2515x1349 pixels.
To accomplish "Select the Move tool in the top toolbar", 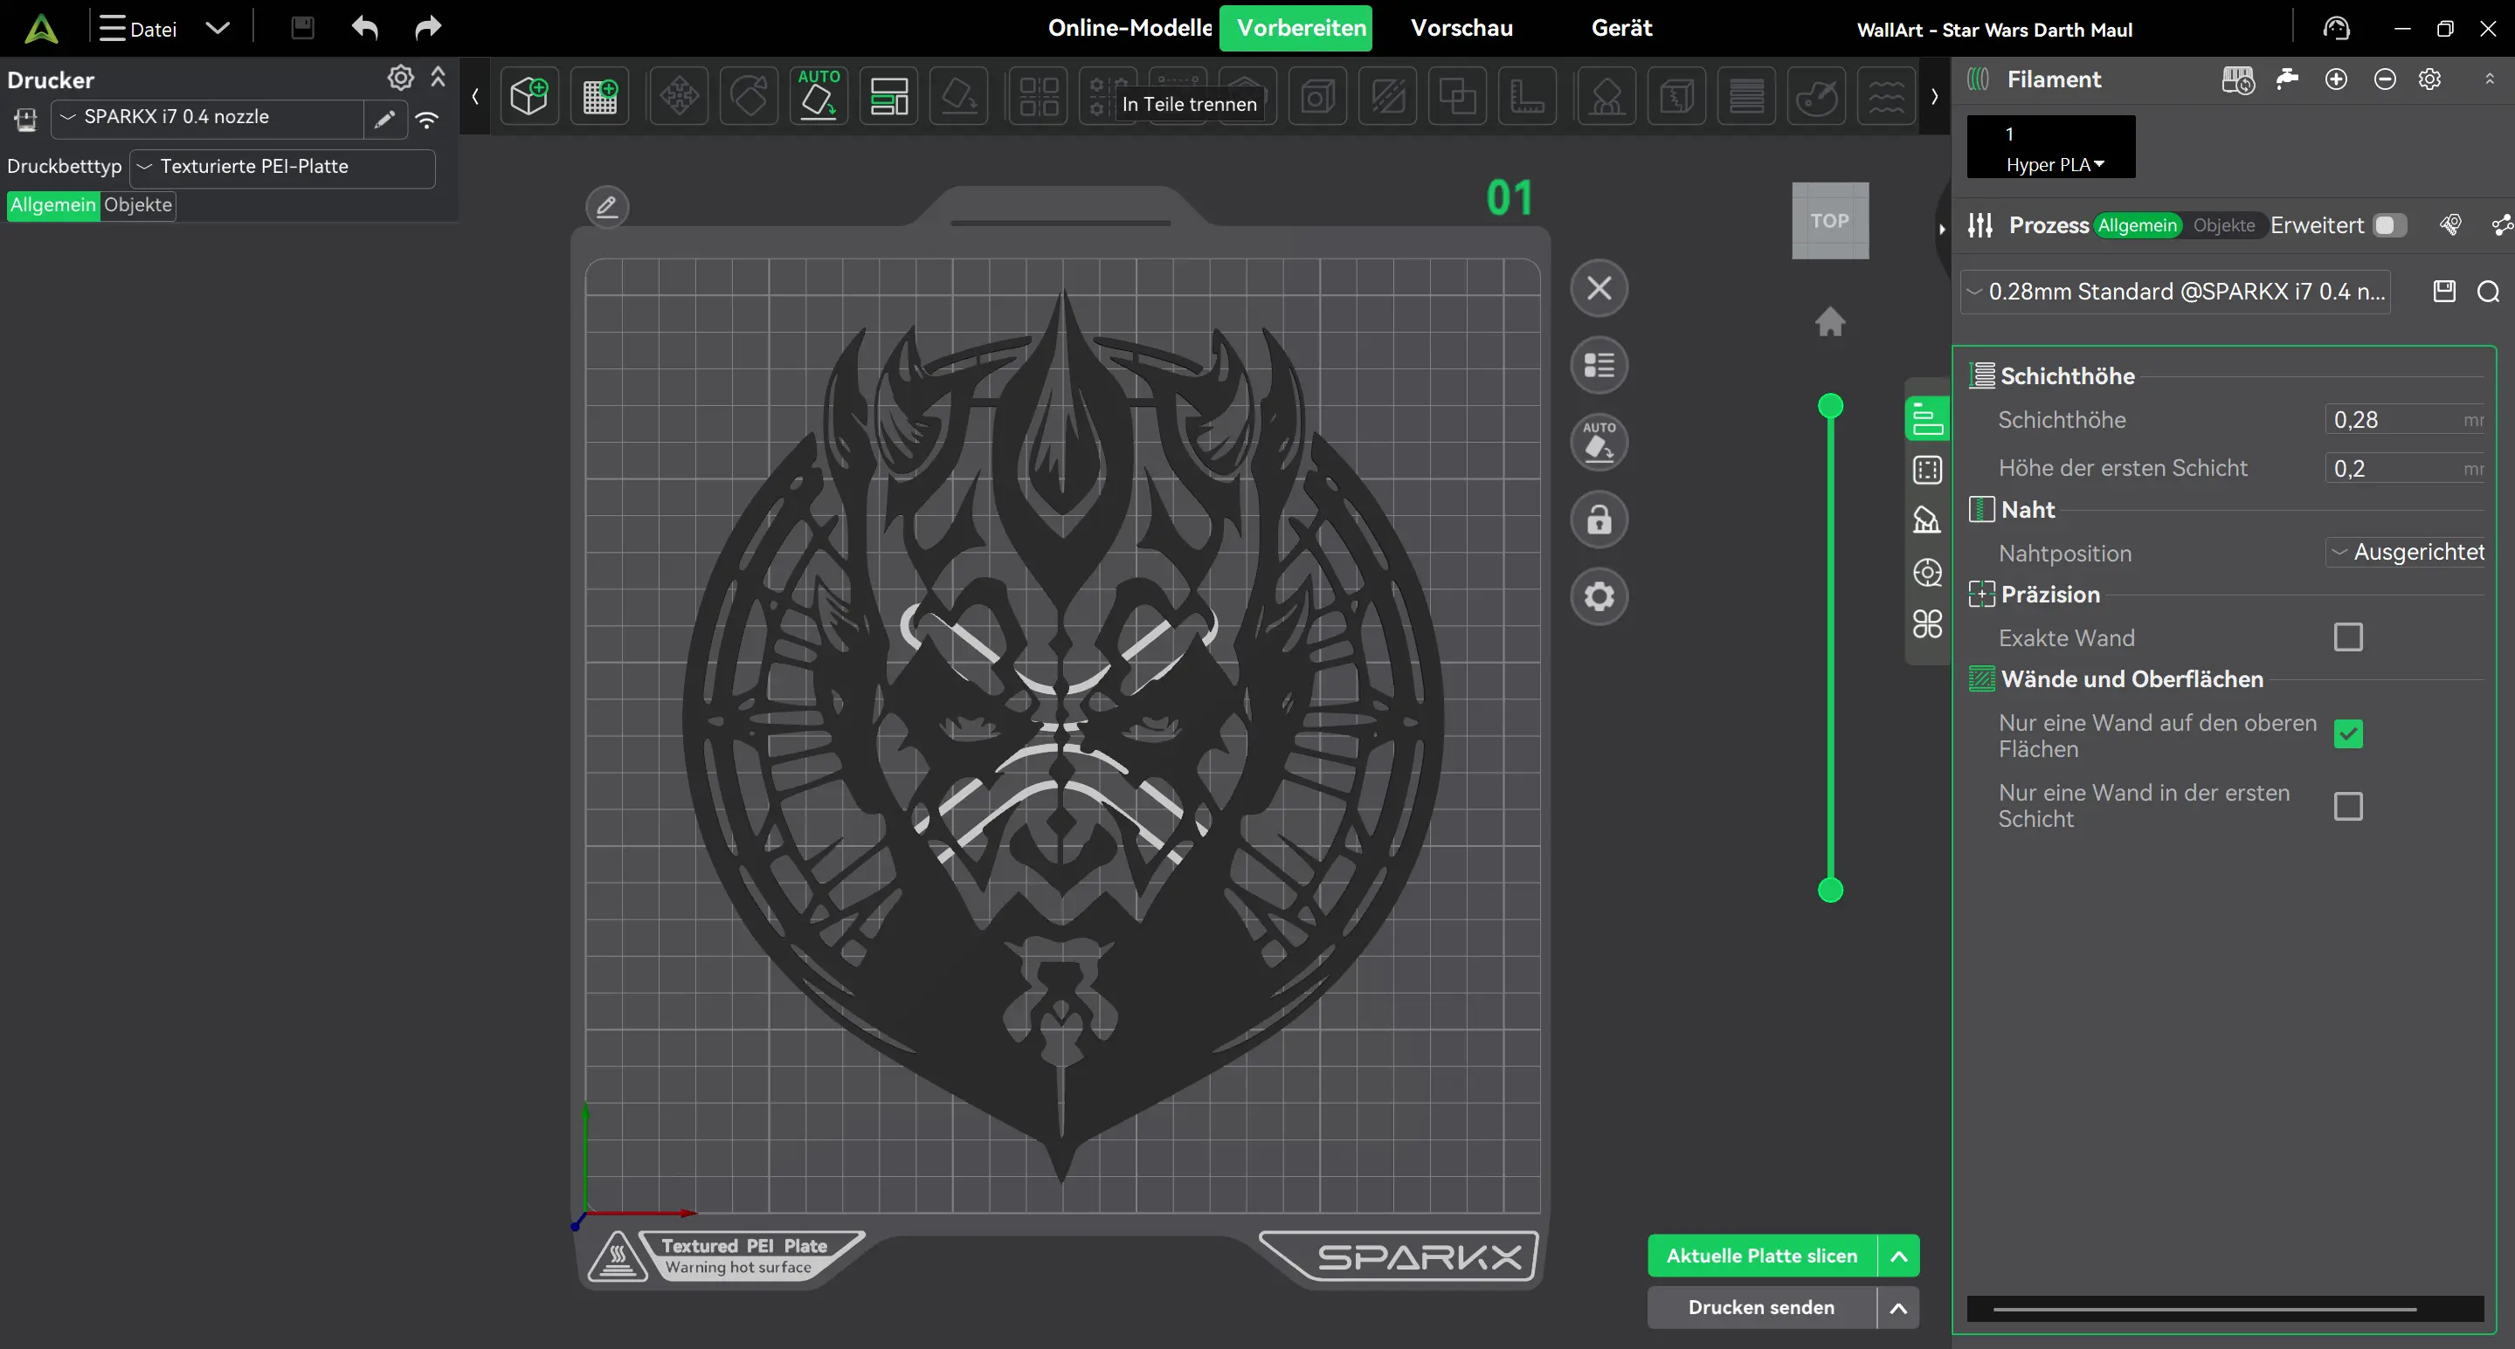I will (x=680, y=96).
